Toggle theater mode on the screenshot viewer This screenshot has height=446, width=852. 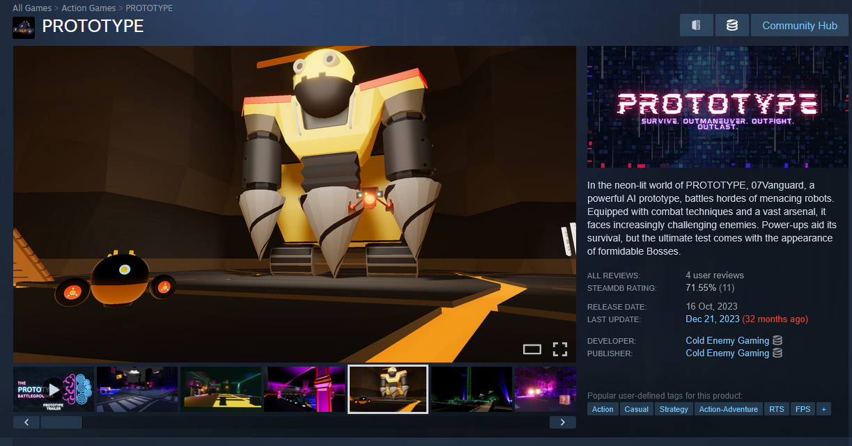(532, 349)
